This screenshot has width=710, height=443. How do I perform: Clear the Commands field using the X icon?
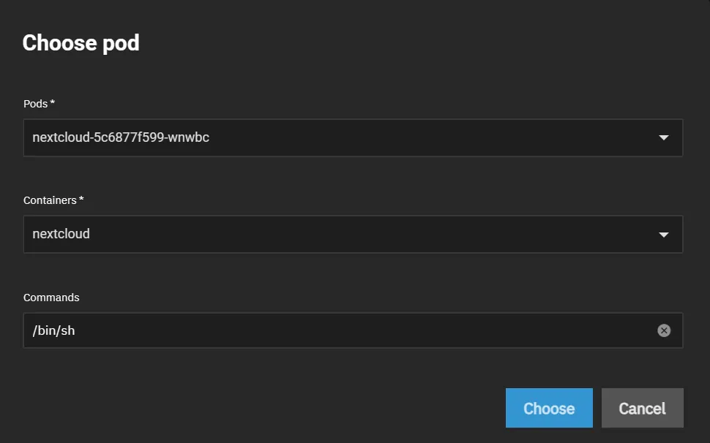[664, 330]
